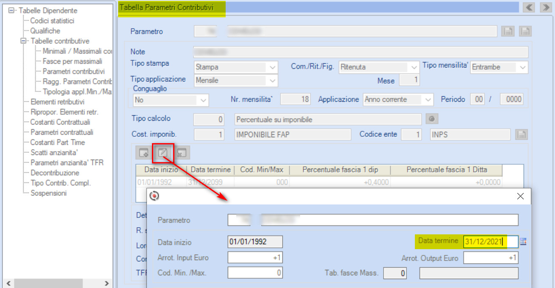Click the lookup icon next to INPS
Image resolution: width=555 pixels, height=288 pixels.
(x=522, y=135)
